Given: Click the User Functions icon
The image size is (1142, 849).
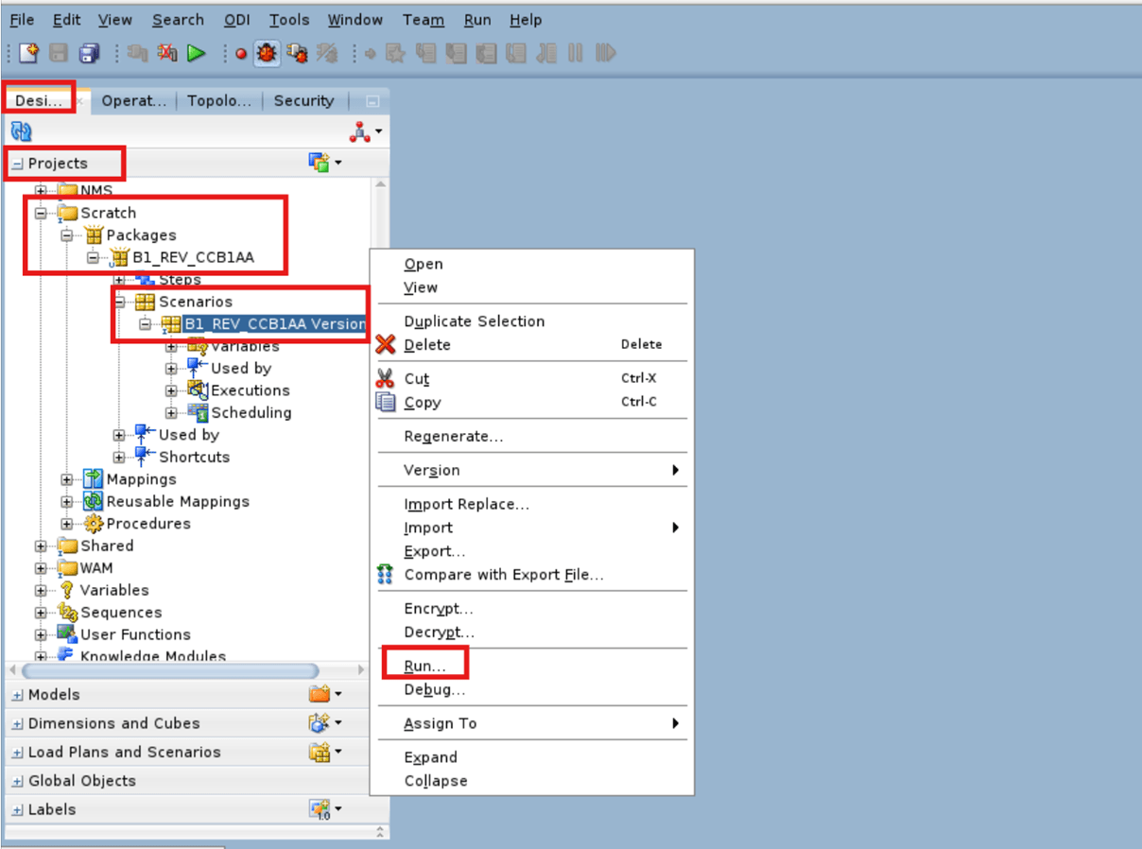Looking at the screenshot, I should tap(67, 634).
